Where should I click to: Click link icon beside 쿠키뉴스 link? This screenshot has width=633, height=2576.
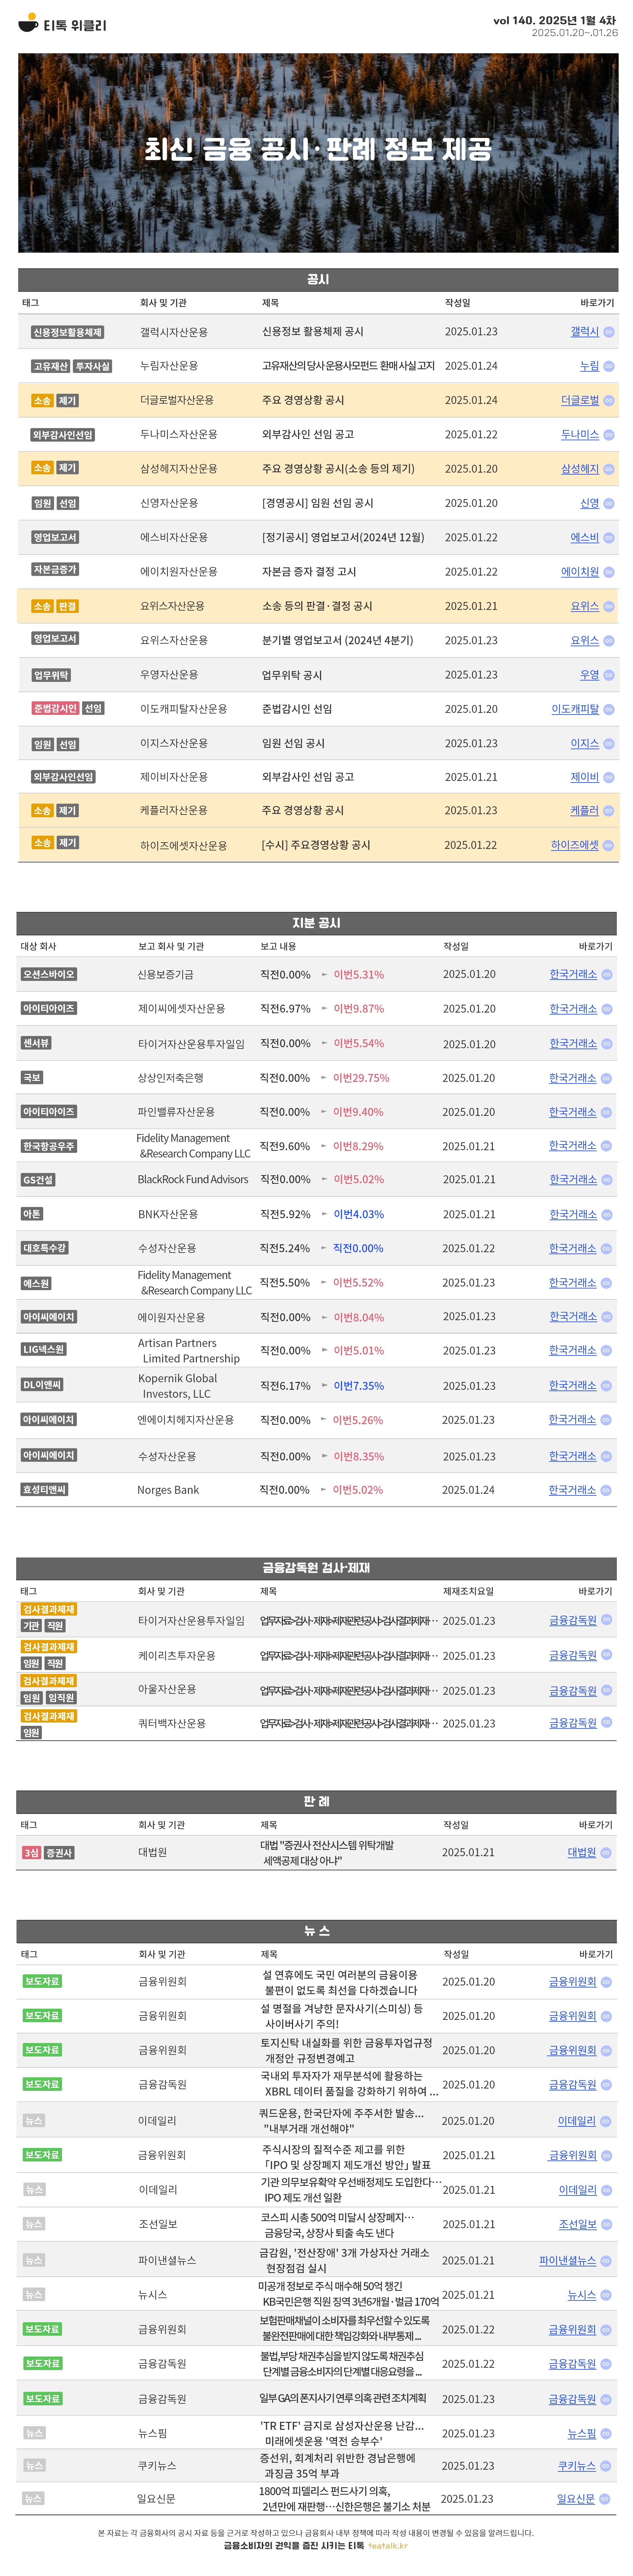606,2466
